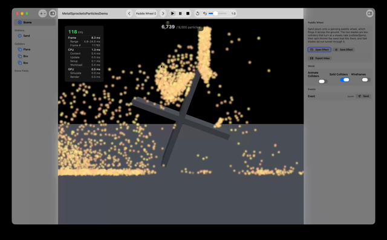Click the Events section label
The image size is (387, 240).
click(x=311, y=89)
